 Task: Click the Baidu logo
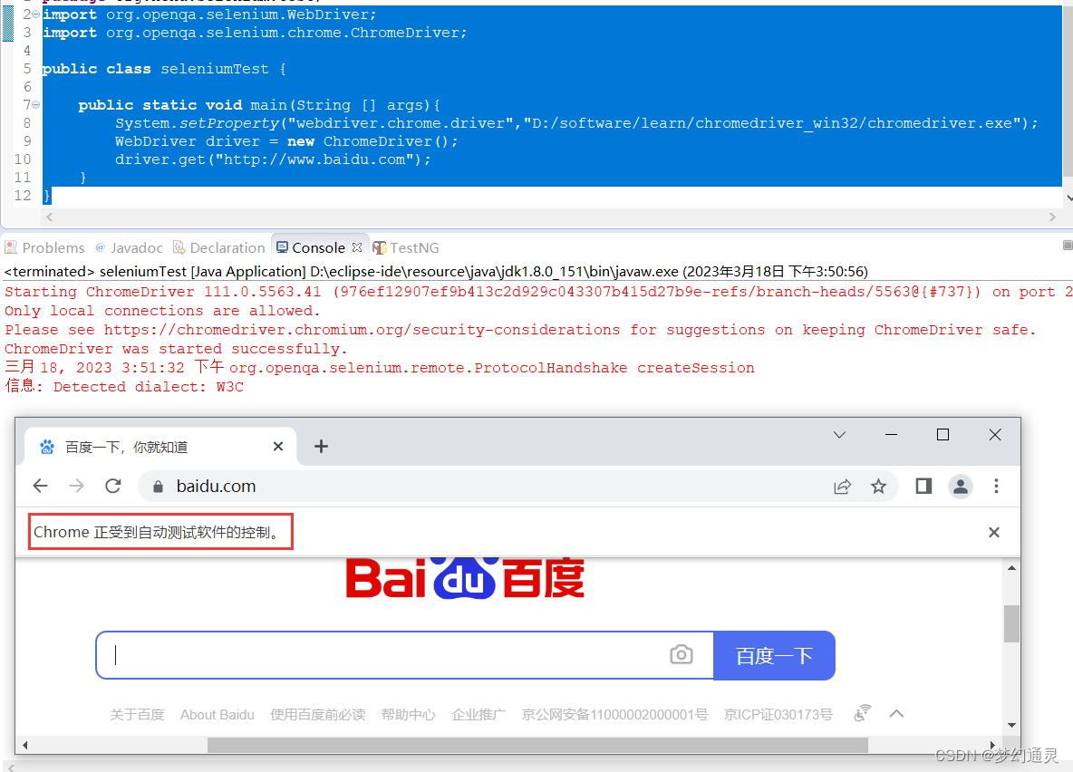[x=465, y=579]
